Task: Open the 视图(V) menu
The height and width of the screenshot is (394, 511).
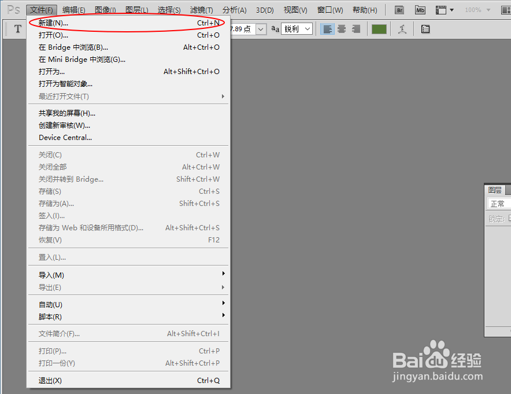Action: (295, 10)
